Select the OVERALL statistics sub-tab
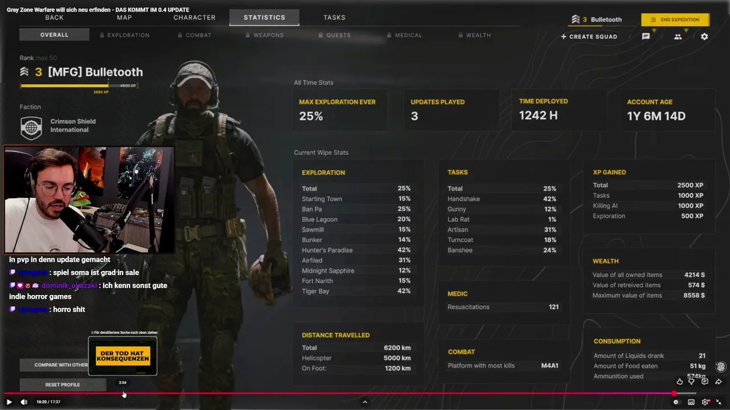 coord(54,35)
